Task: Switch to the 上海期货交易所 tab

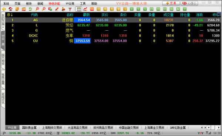Action: (x=52, y=127)
